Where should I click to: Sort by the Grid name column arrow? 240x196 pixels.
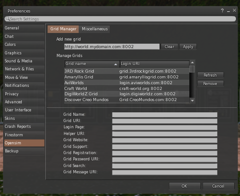(x=116, y=65)
